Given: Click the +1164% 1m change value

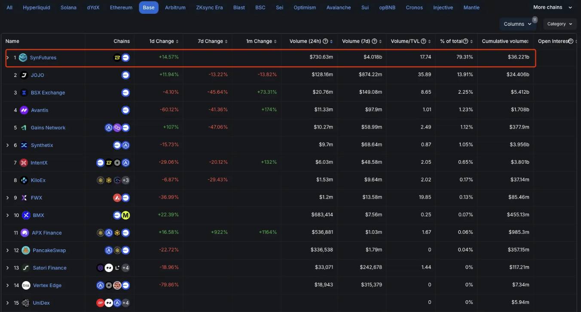Looking at the screenshot, I should (x=268, y=233).
